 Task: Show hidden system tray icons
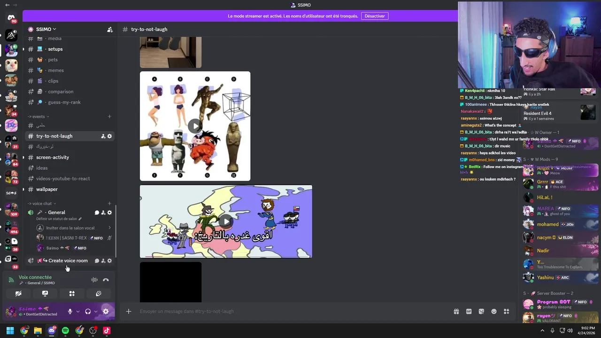pyautogui.click(x=542, y=330)
